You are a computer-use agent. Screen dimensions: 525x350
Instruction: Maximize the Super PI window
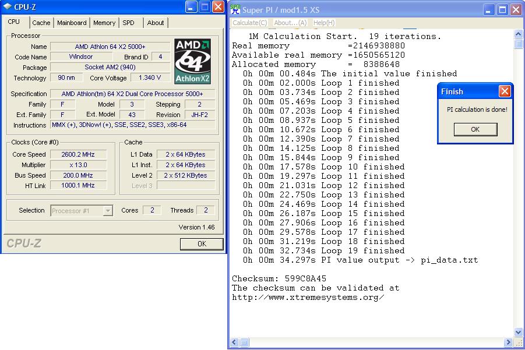click(503, 10)
